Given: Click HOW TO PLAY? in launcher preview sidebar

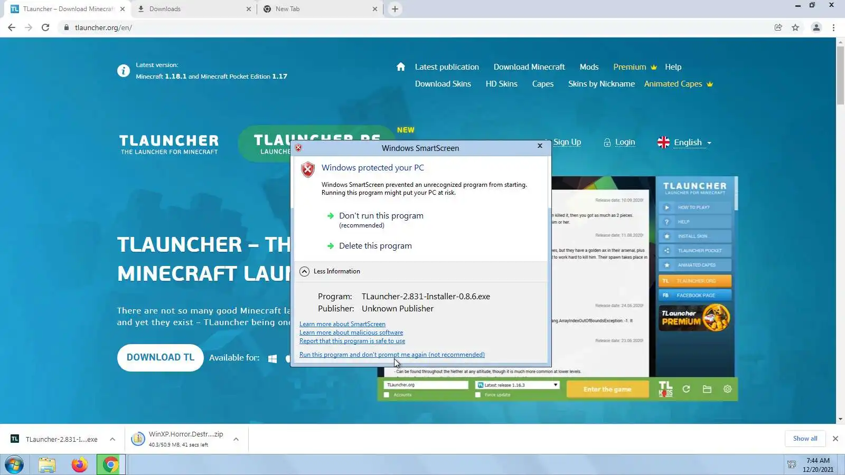Looking at the screenshot, I should (x=695, y=207).
